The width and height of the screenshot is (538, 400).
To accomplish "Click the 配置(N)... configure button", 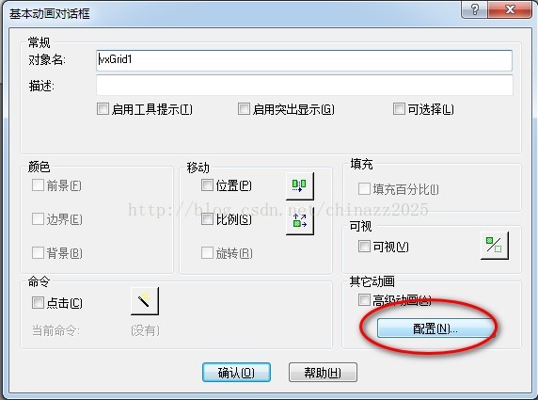I will pos(435,328).
